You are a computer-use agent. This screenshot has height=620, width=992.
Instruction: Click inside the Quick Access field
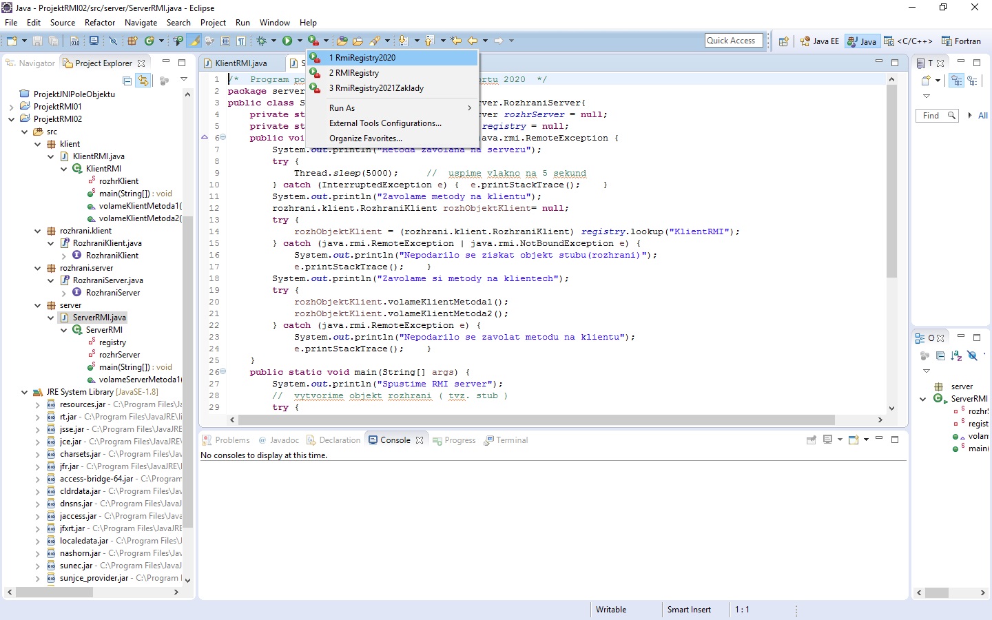click(x=733, y=40)
